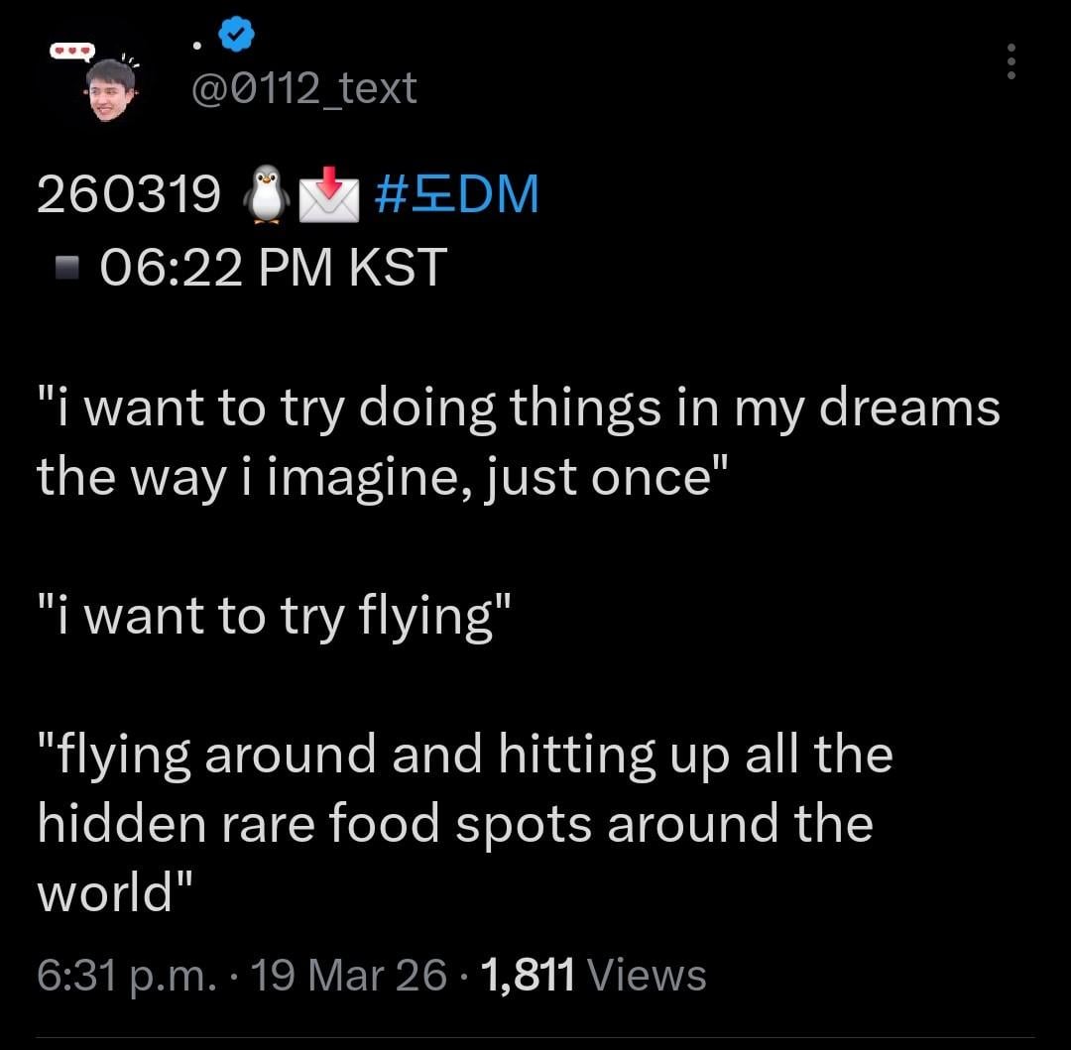Click the envelope with red arrow emoji

[x=328, y=194]
